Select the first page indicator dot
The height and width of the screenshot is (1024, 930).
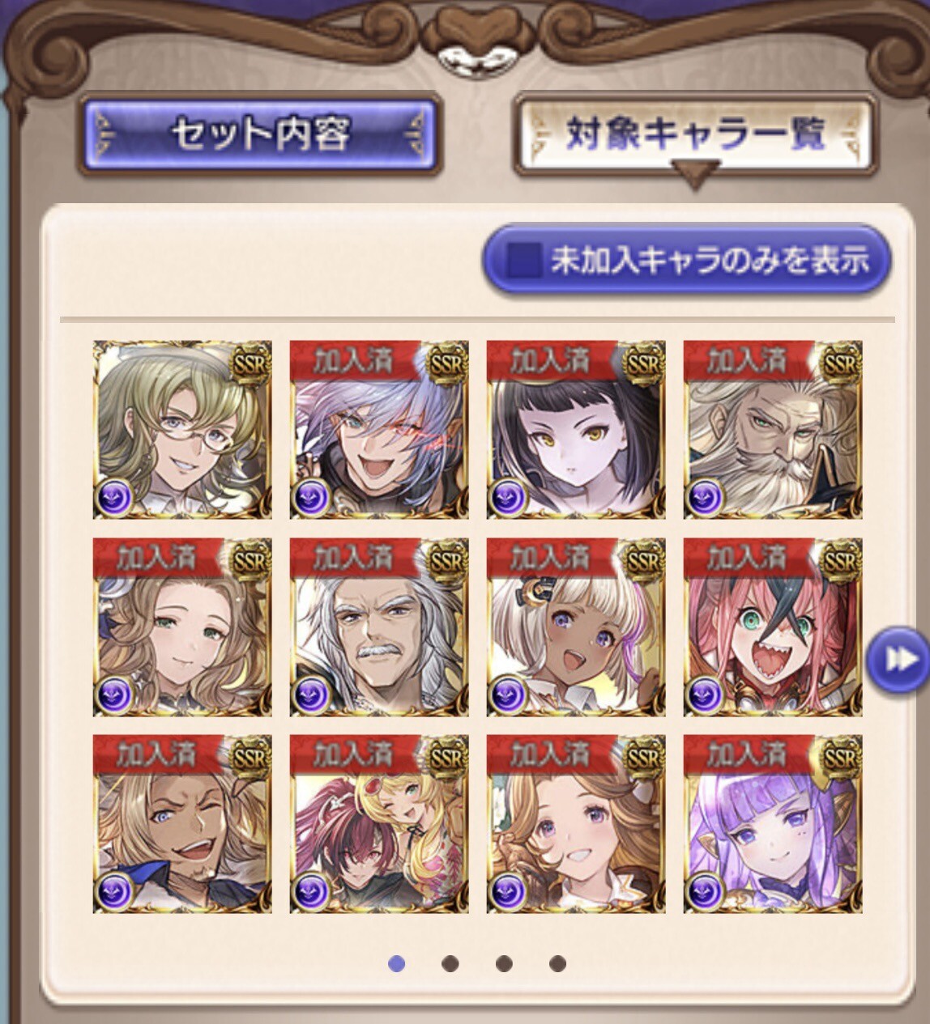point(397,963)
